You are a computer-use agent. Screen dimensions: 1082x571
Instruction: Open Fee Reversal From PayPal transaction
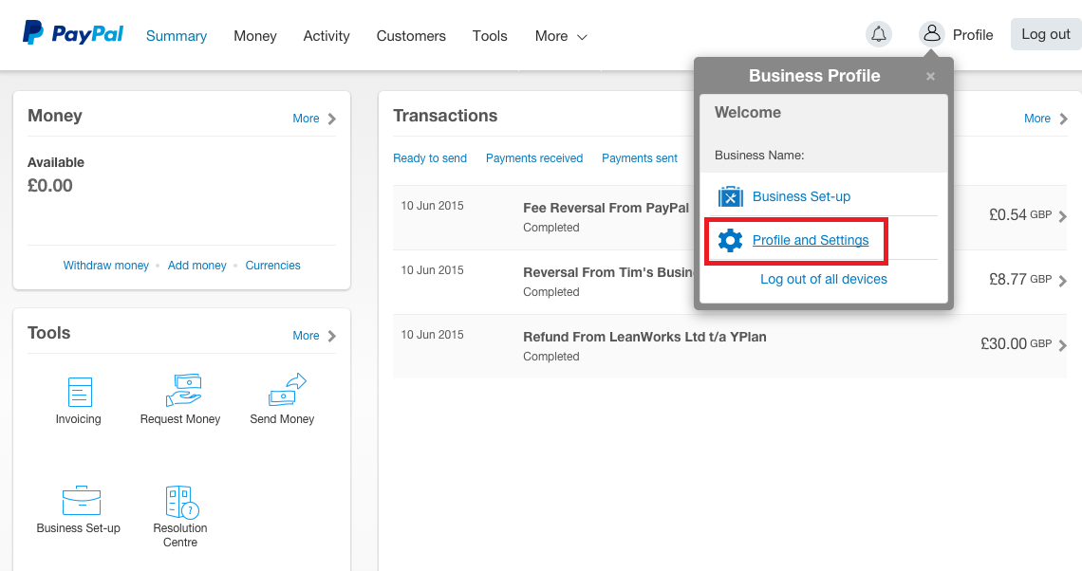coord(606,208)
